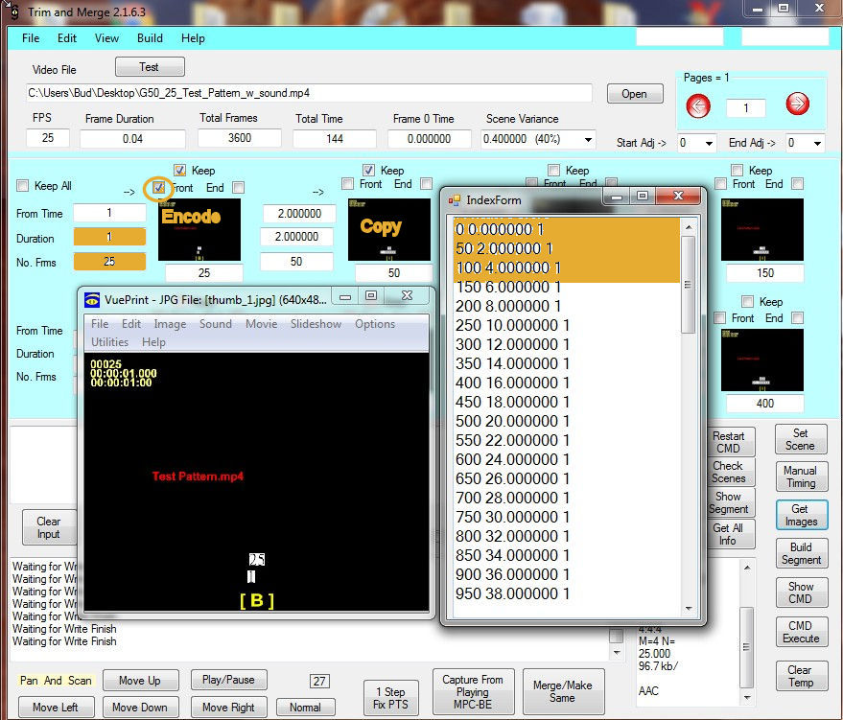Toggle Keep checkbox above the 150 thumbnail
843x720 pixels.
coord(738,171)
